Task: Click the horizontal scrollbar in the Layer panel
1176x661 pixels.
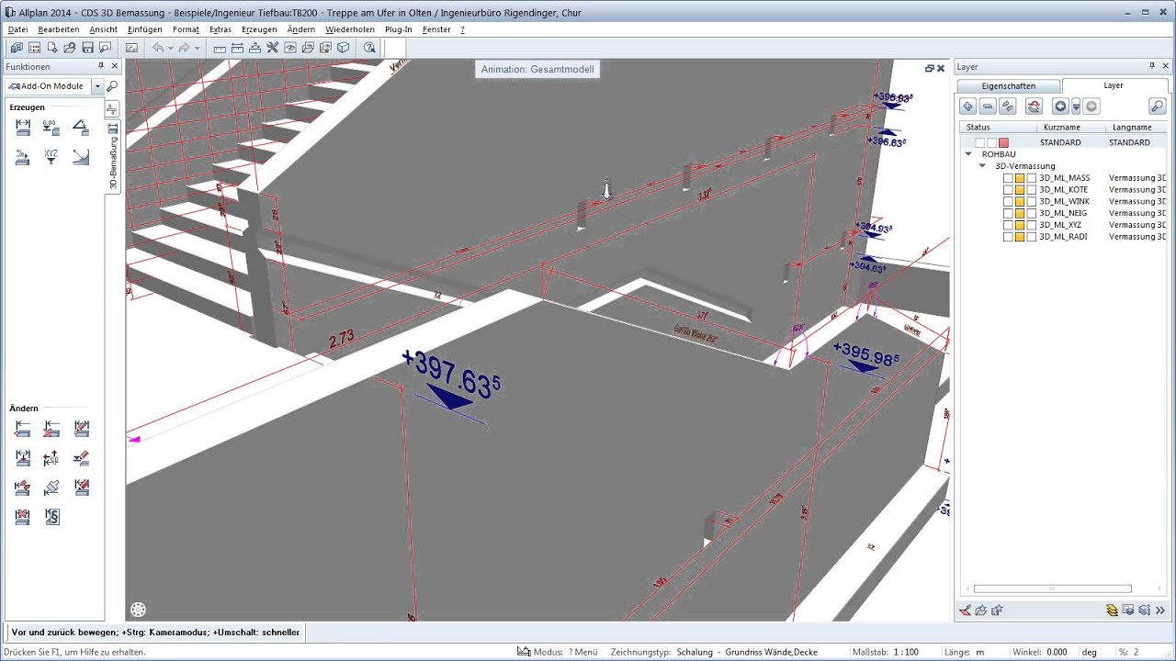Action: (x=1052, y=588)
